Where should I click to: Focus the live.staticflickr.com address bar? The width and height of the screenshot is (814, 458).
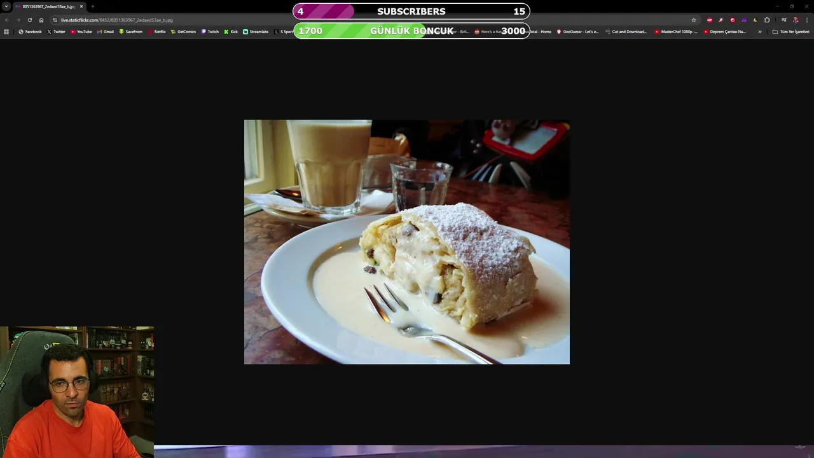pyautogui.click(x=375, y=20)
